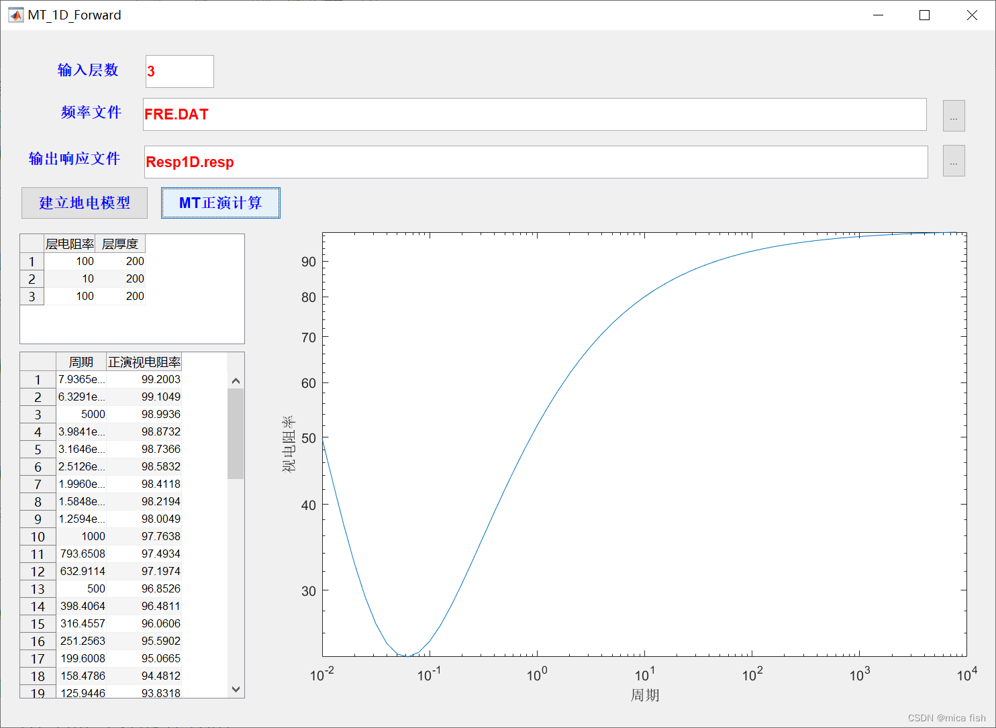Click period cell 316.4557
This screenshot has height=728, width=996.
tap(81, 623)
